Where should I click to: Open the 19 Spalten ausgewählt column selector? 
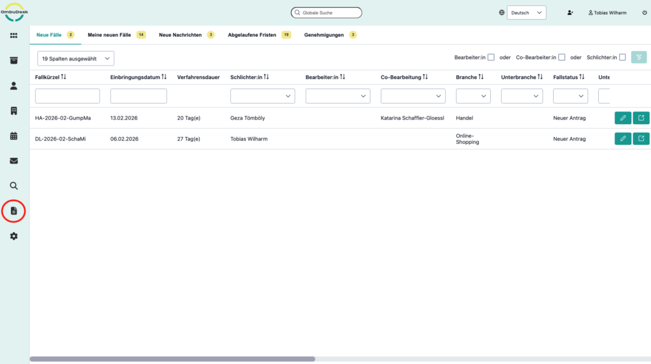pyautogui.click(x=76, y=59)
